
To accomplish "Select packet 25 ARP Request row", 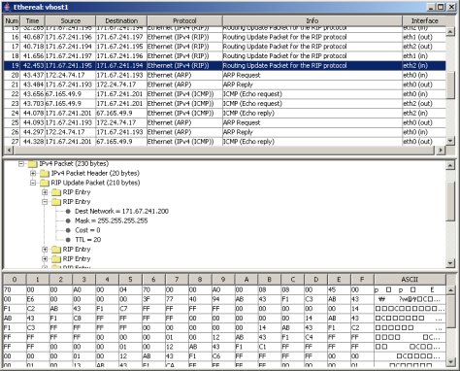I will pyautogui.click(x=225, y=122).
